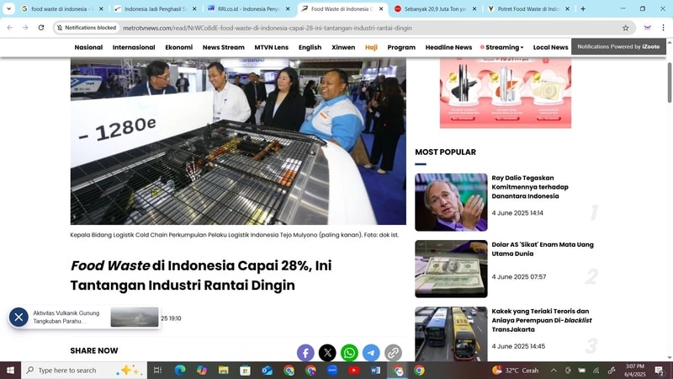Share article on Facebook icon
Image resolution: width=673 pixels, height=379 pixels.
pyautogui.click(x=305, y=353)
